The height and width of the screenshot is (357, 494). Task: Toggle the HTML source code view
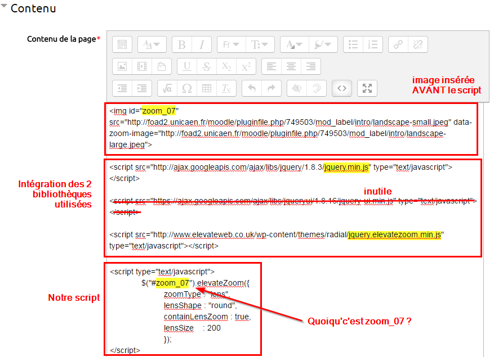[x=342, y=88]
